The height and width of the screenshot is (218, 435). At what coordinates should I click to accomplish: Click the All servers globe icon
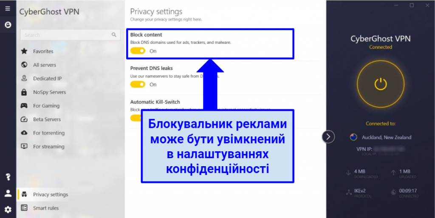click(x=24, y=65)
